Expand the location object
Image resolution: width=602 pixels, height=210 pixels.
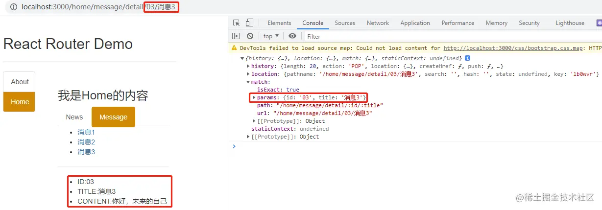tap(248, 74)
